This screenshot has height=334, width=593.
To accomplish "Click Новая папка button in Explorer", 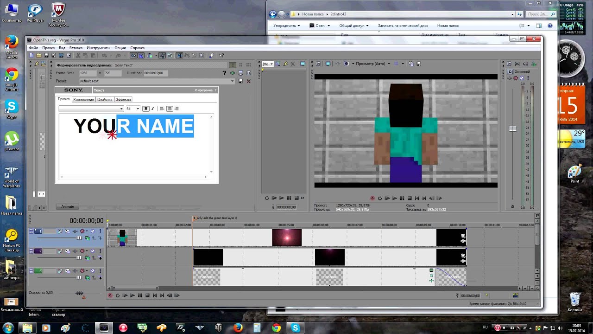I will (448, 26).
